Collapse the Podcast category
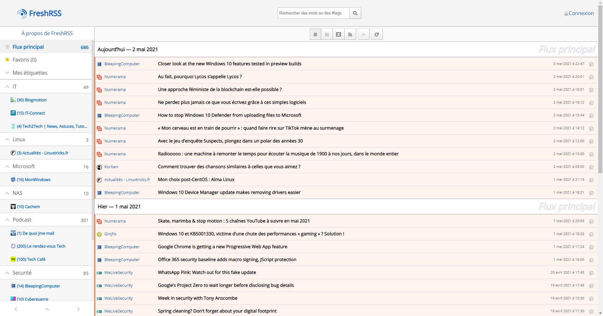Image resolution: width=603 pixels, height=316 pixels. point(7,220)
